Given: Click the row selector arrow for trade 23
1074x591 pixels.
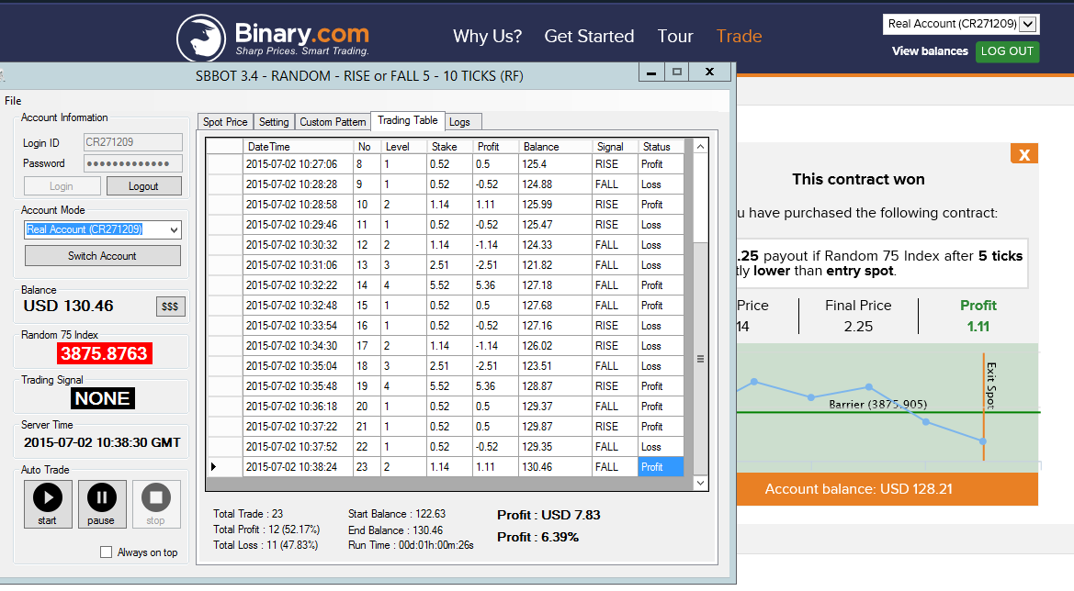Looking at the screenshot, I should pyautogui.click(x=224, y=466).
